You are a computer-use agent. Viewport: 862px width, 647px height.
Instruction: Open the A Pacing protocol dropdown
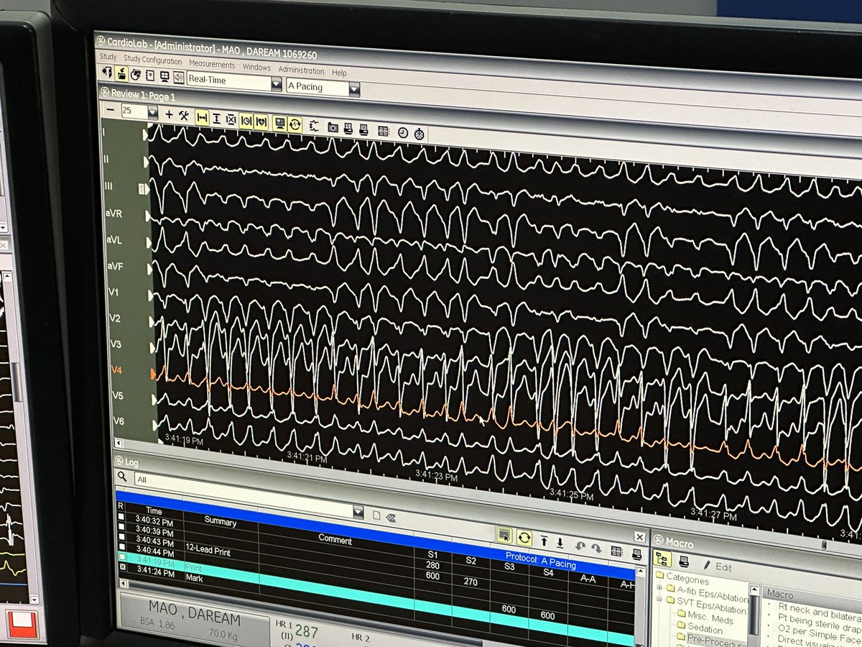pyautogui.click(x=354, y=90)
